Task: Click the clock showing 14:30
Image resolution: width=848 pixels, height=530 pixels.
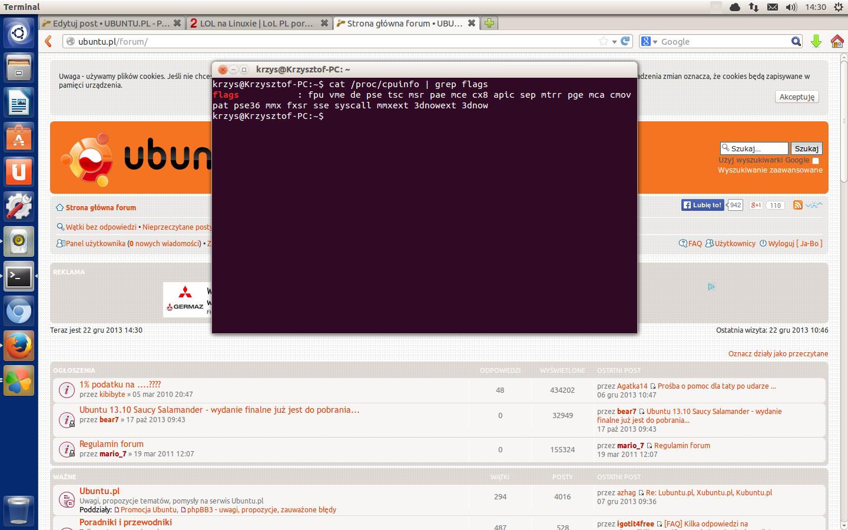Action: pos(816,7)
